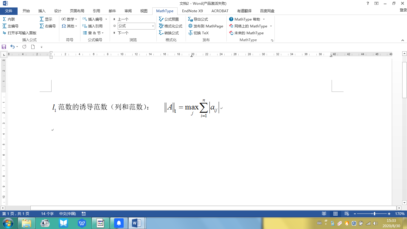This screenshot has width=407, height=229.
Task: Click the 插入引用 button
Action: coord(93,26)
